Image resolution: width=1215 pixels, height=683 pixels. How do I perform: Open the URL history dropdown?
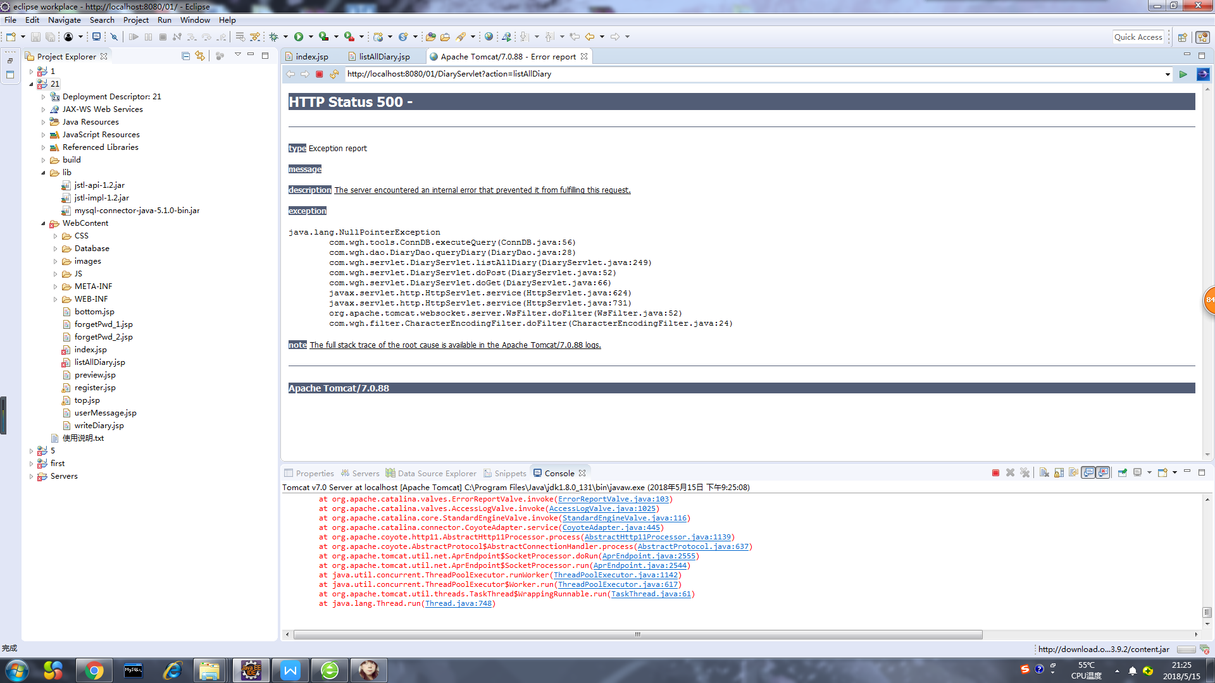click(x=1168, y=74)
